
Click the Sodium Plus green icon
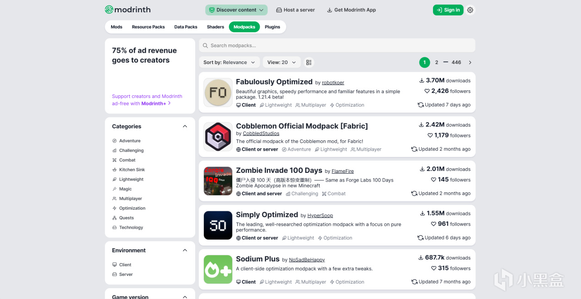(x=218, y=270)
